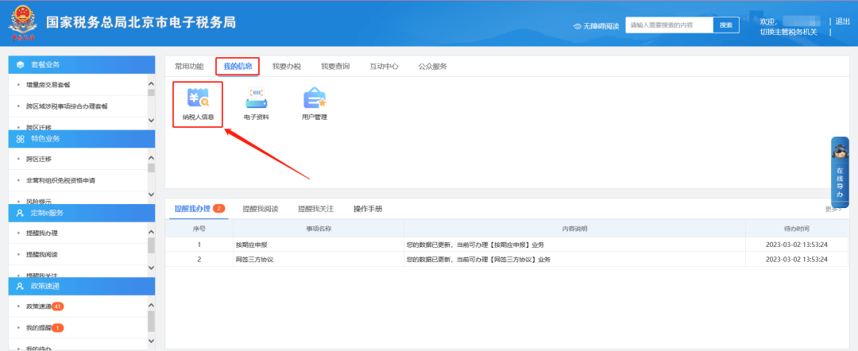
Task: Open the 操作手册 tab
Action: 368,209
